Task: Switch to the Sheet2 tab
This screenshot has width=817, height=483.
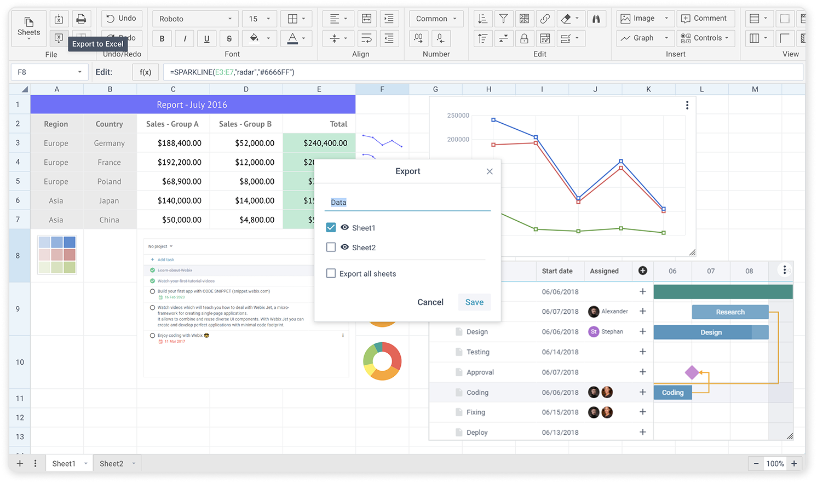Action: pos(111,463)
